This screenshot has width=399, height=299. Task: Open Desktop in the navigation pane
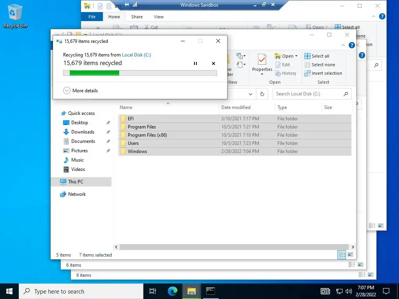click(x=75, y=123)
